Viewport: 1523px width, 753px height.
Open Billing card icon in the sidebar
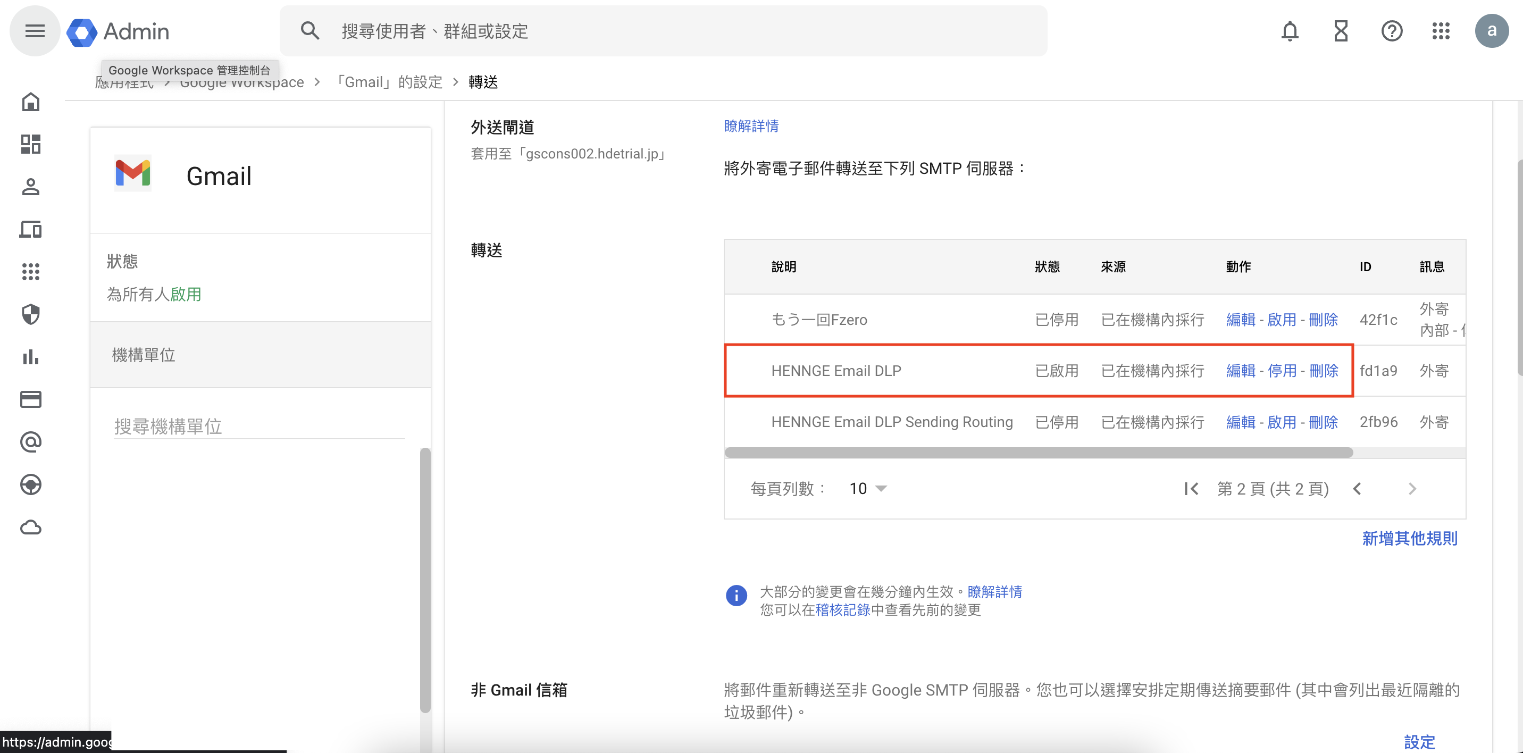31,399
